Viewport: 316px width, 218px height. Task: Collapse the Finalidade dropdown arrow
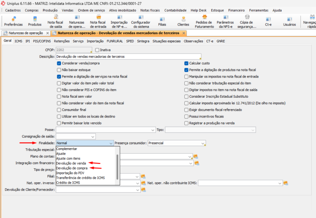111,143
